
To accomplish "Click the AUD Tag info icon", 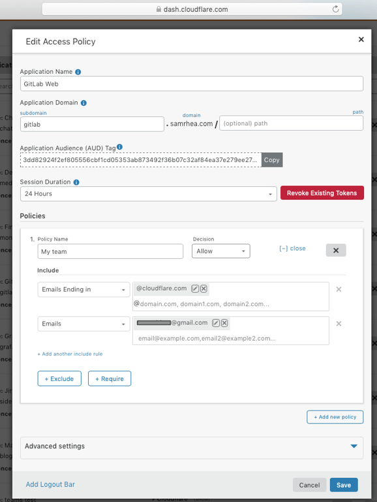I will tap(119, 147).
